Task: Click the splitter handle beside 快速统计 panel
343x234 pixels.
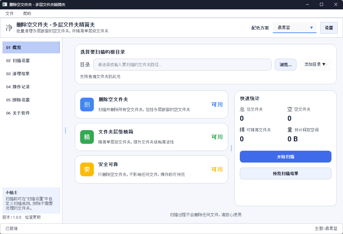Action: click(231, 148)
